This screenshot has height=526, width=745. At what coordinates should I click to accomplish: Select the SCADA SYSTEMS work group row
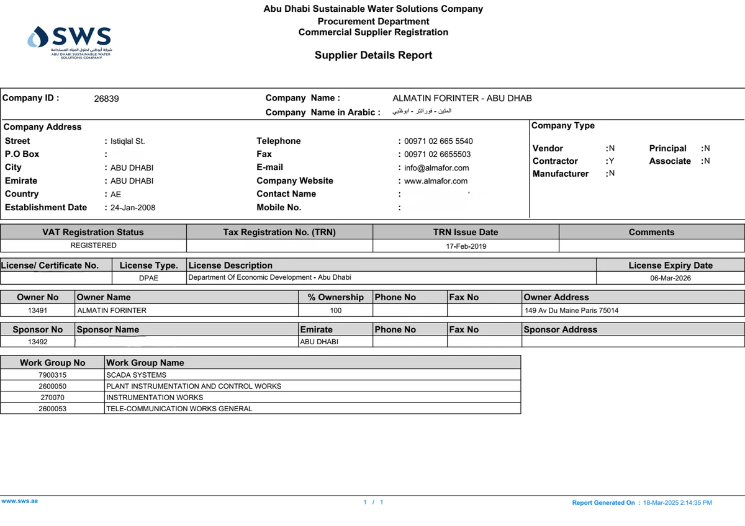pyautogui.click(x=261, y=375)
